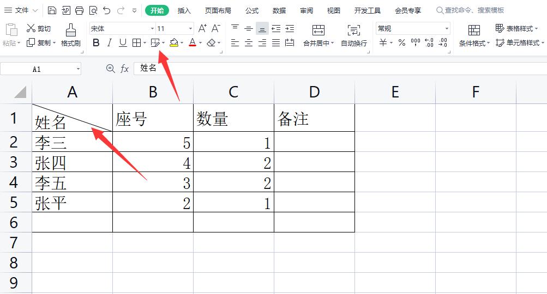Apply fill color bucket
The width and height of the screenshot is (547, 294).
(x=174, y=43)
